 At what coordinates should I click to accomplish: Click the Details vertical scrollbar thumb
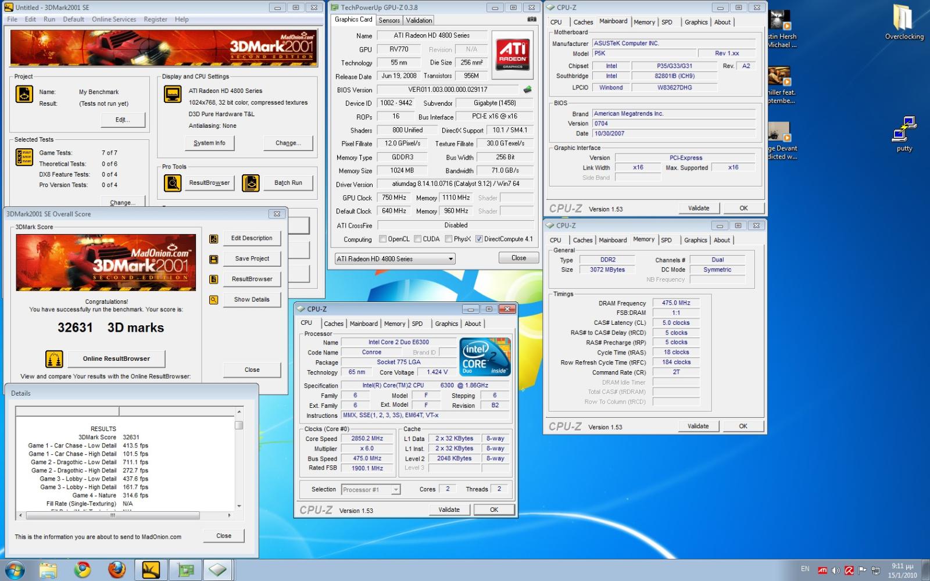click(239, 425)
